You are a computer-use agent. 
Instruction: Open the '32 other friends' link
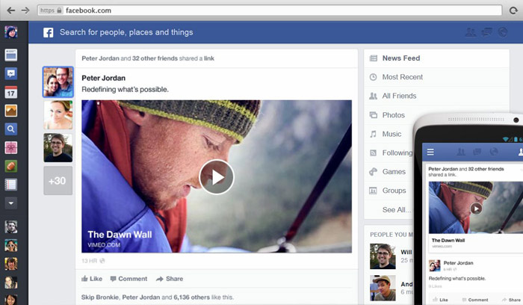pyautogui.click(x=155, y=58)
